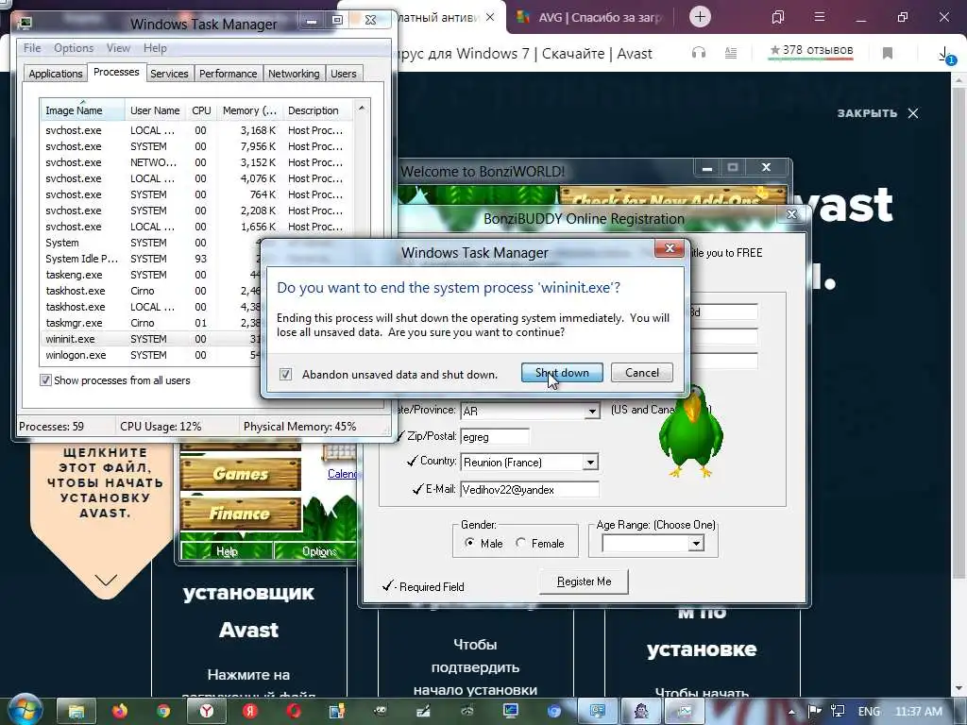The image size is (967, 725).
Task: Switch to the Users tab
Action: click(343, 74)
